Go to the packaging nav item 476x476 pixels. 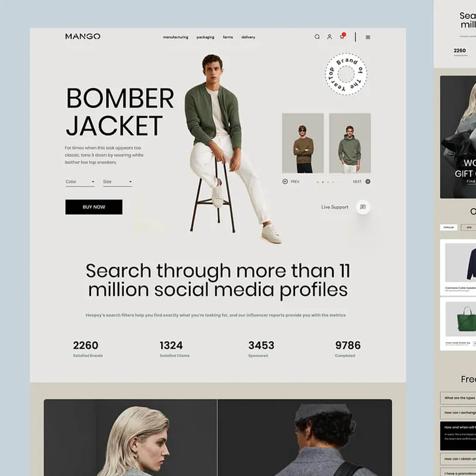point(205,37)
